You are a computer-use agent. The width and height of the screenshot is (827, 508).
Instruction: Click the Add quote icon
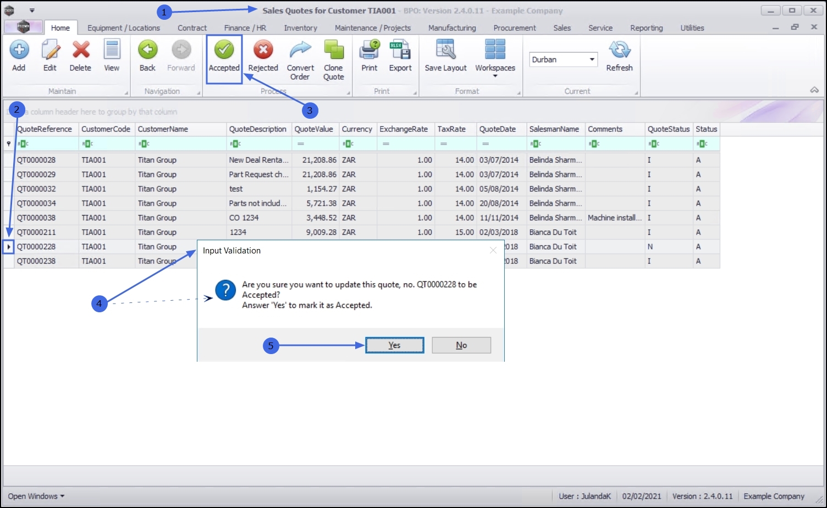pos(19,50)
